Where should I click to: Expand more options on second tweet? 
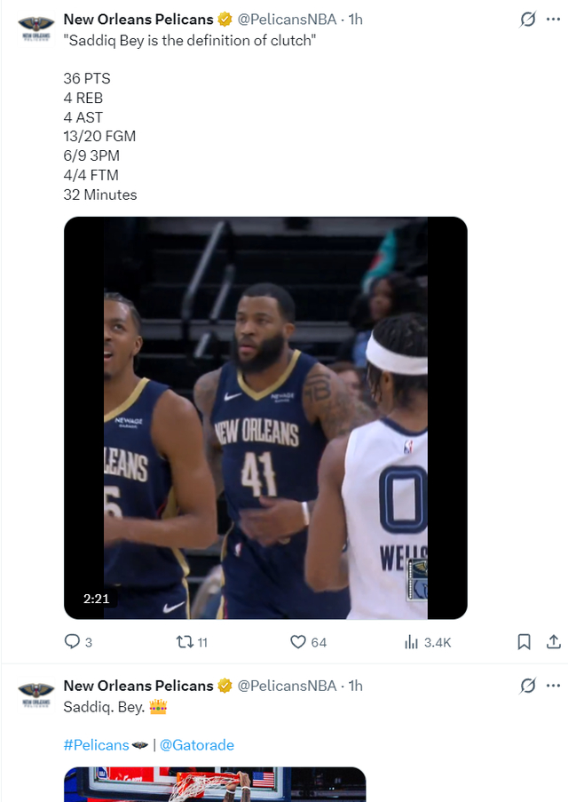554,685
